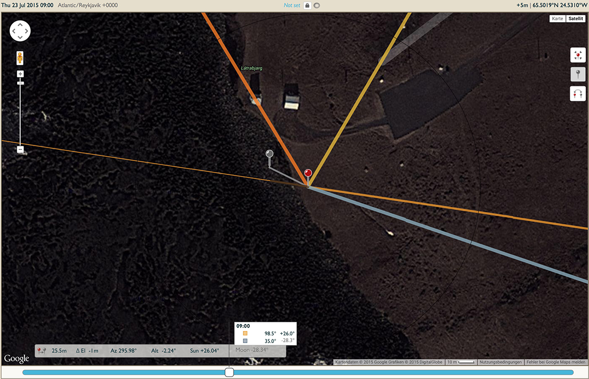Click the time-of-day slider handle

(x=229, y=372)
